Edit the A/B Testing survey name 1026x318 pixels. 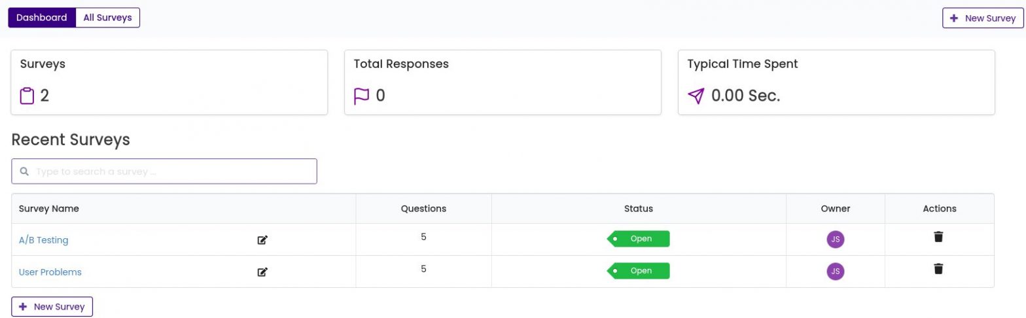click(262, 240)
